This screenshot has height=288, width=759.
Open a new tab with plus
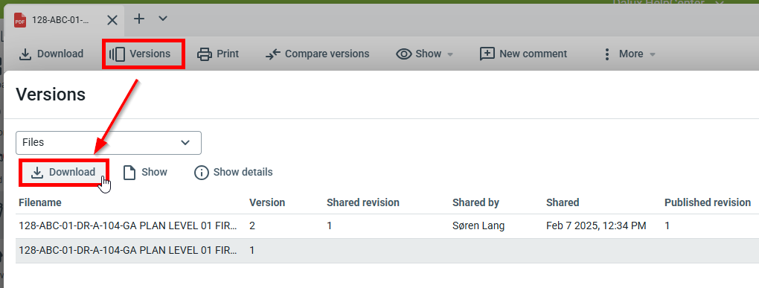click(x=139, y=19)
